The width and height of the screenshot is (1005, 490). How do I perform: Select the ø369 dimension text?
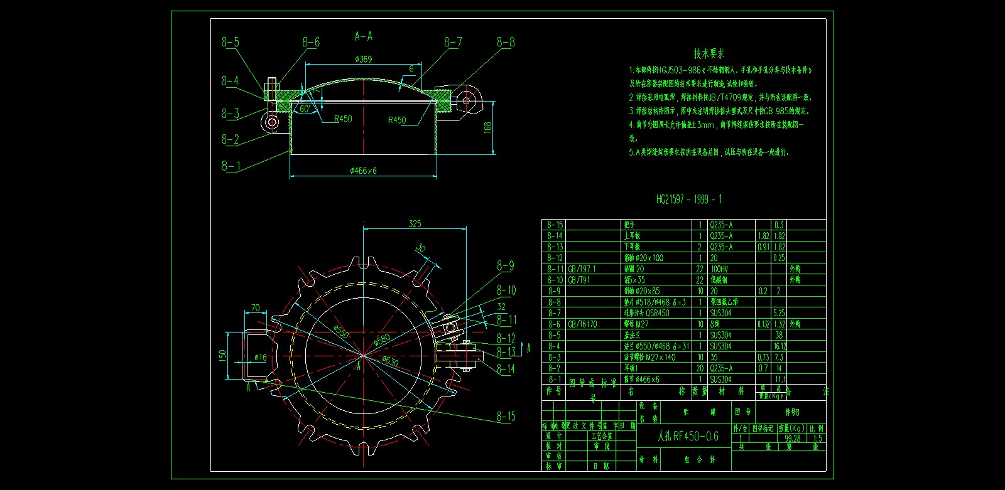363,59
